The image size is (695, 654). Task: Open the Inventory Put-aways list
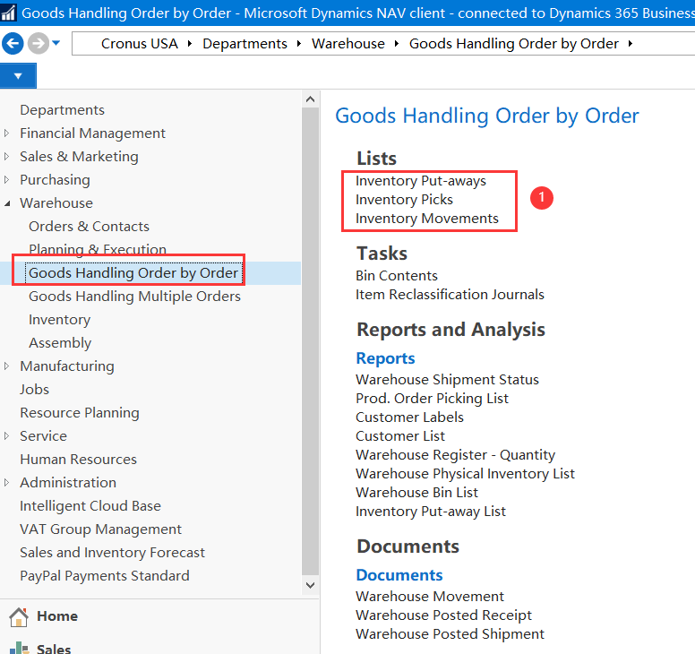pyautogui.click(x=421, y=181)
